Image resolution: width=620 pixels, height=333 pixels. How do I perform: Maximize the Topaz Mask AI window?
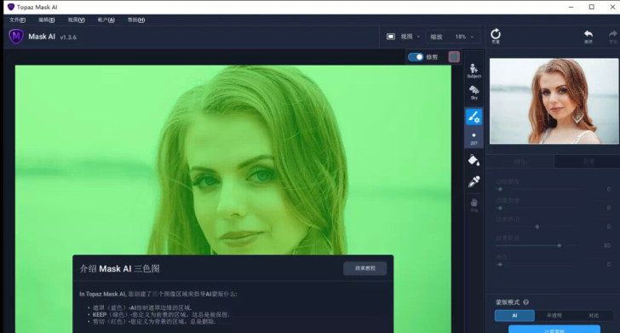592,7
